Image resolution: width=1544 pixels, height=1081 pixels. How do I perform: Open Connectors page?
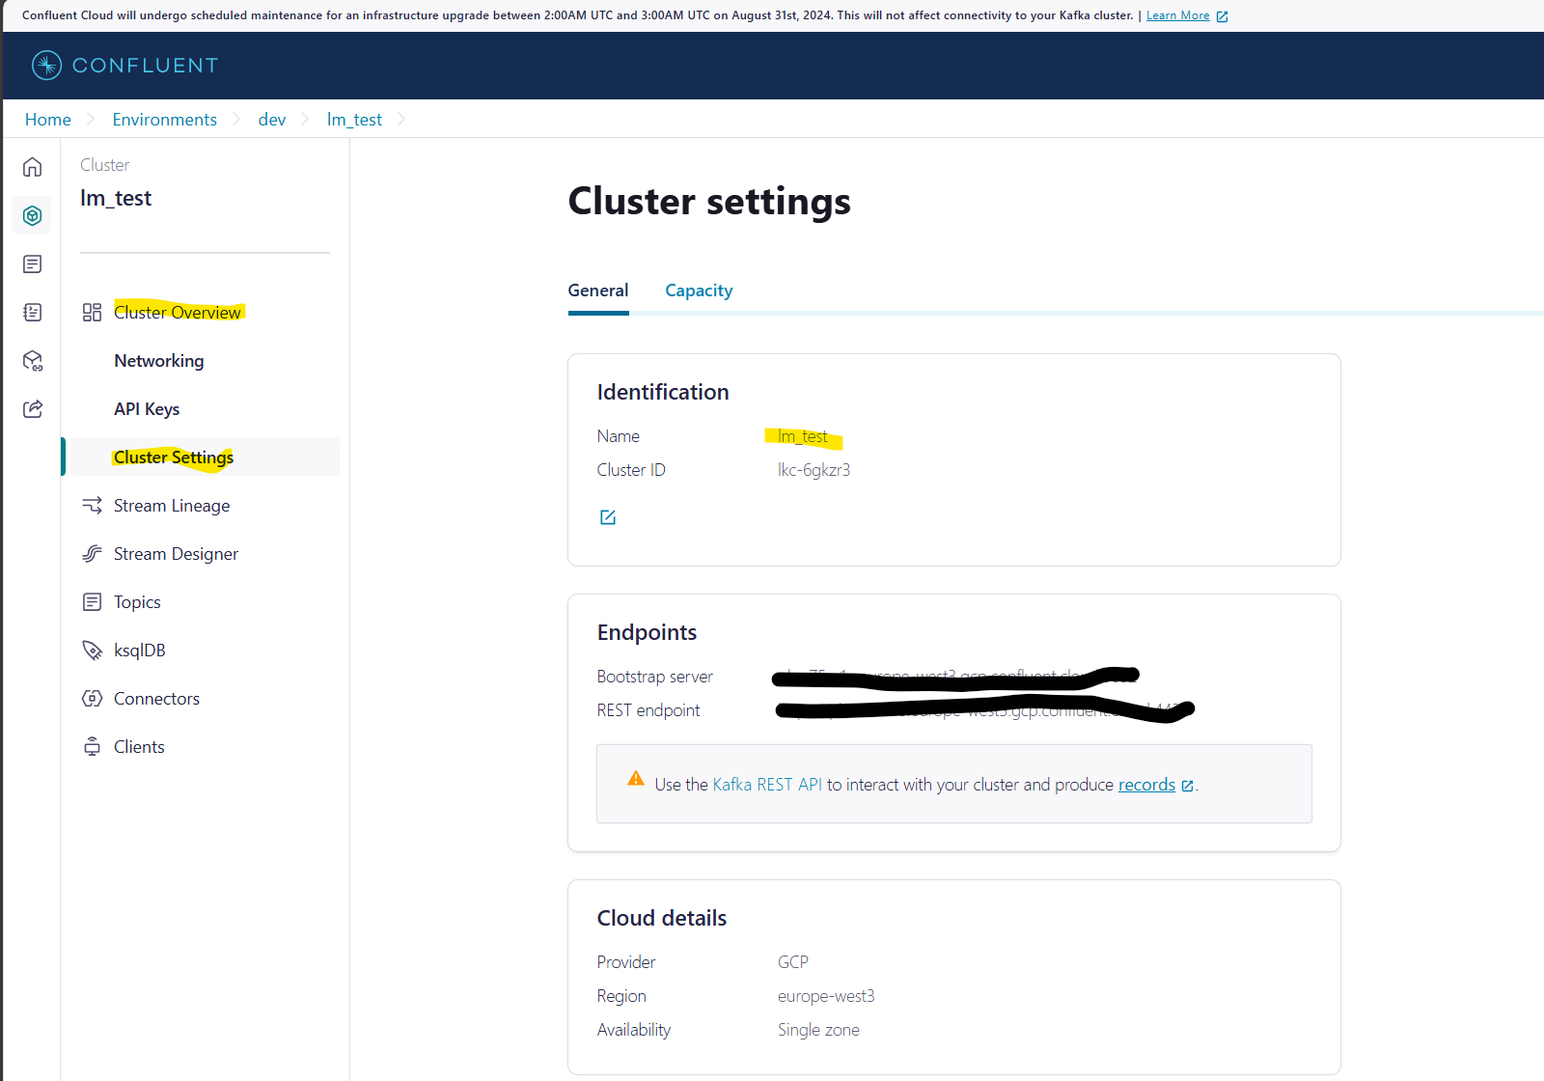[x=156, y=698]
